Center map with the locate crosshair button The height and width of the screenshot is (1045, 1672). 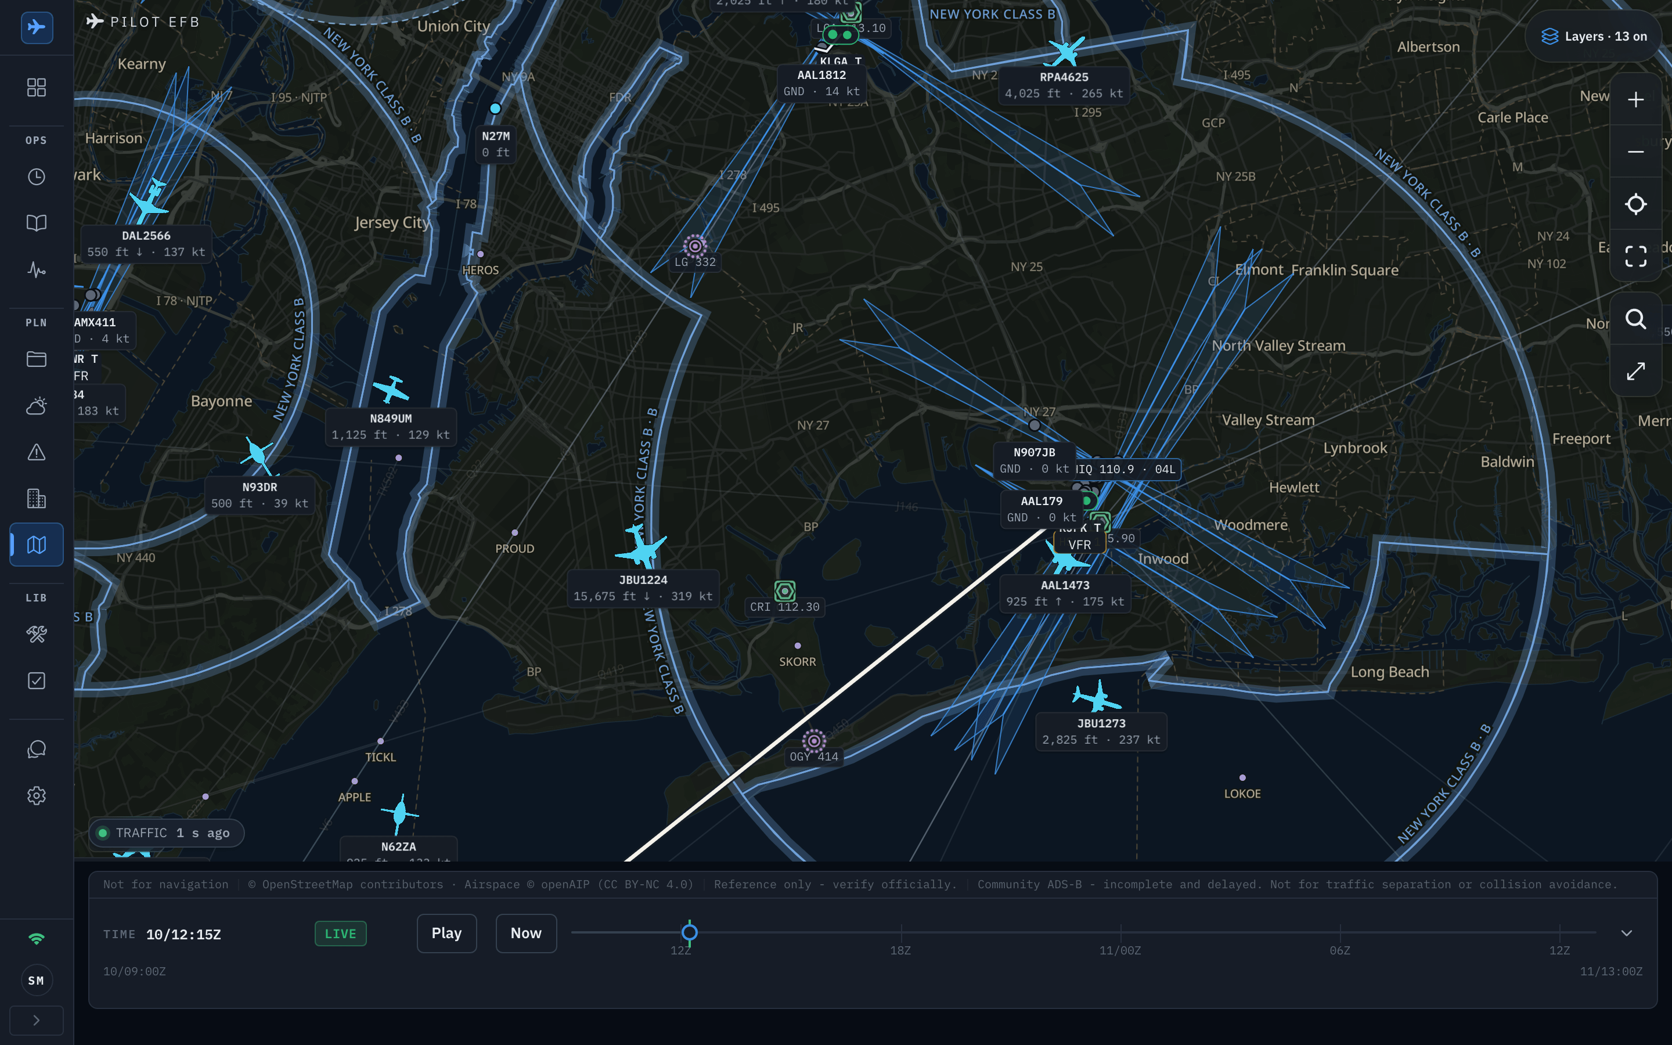[1635, 204]
